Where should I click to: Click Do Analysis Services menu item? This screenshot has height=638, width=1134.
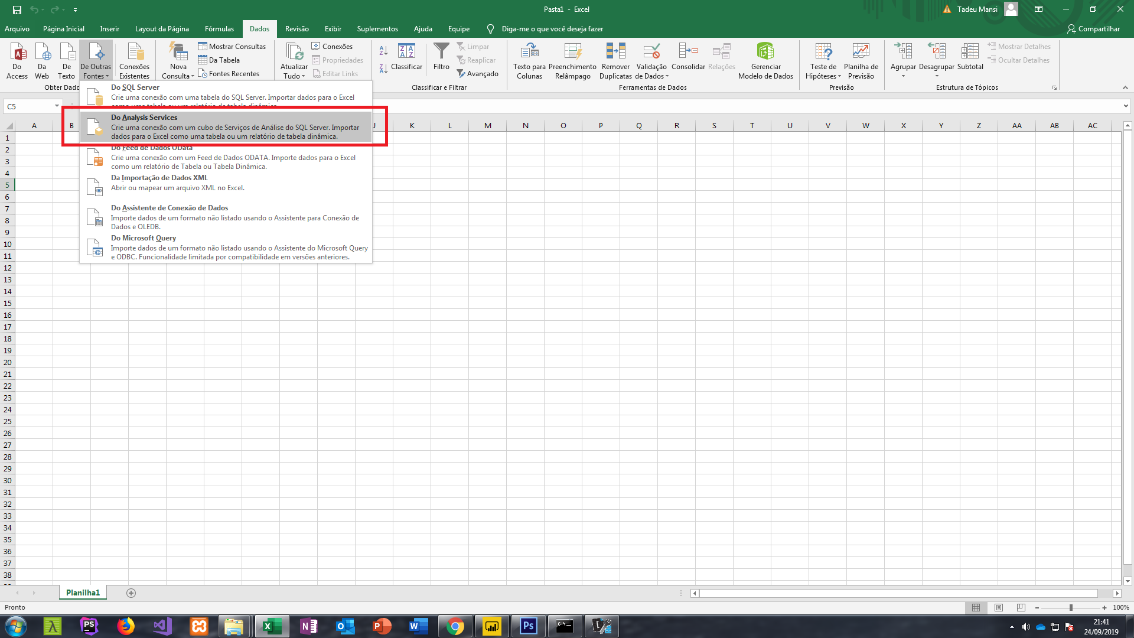[x=234, y=126]
